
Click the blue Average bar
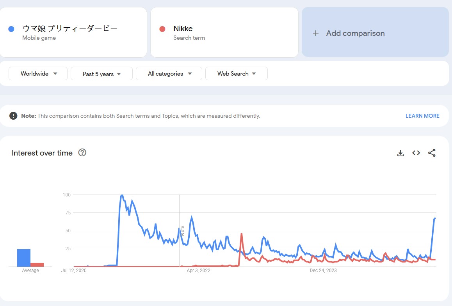coord(24,258)
